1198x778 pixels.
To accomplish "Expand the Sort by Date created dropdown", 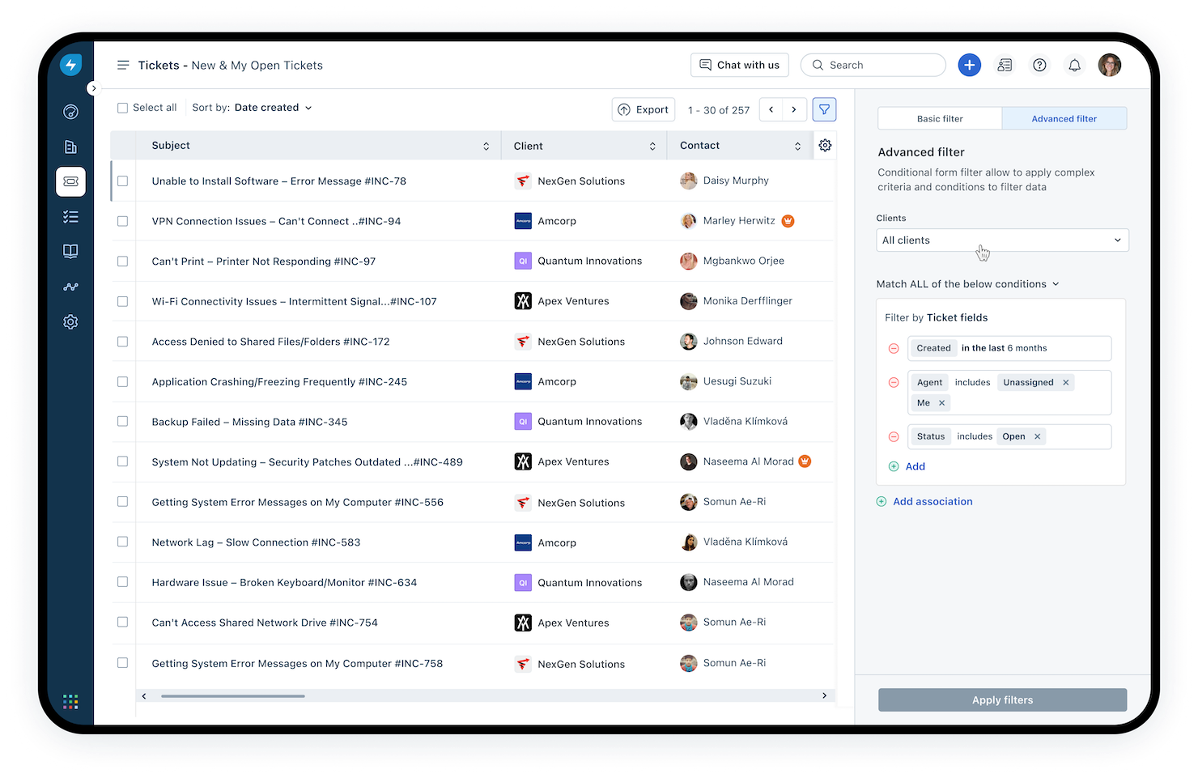I will pos(272,107).
